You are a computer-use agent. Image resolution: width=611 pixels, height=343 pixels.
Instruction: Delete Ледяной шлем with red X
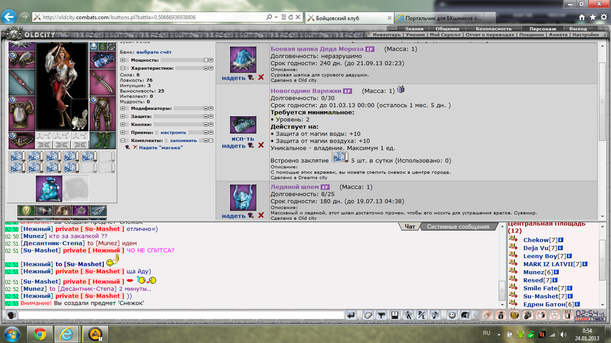pos(261,215)
